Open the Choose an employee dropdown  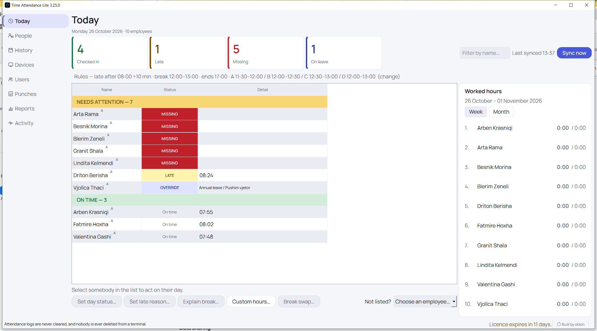[425, 302]
